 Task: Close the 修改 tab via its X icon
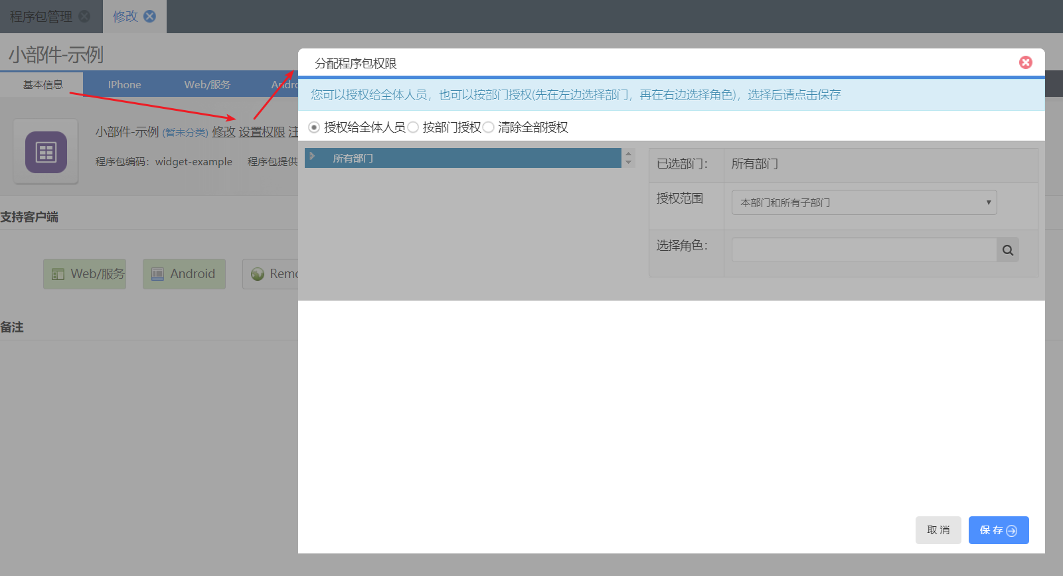[150, 17]
